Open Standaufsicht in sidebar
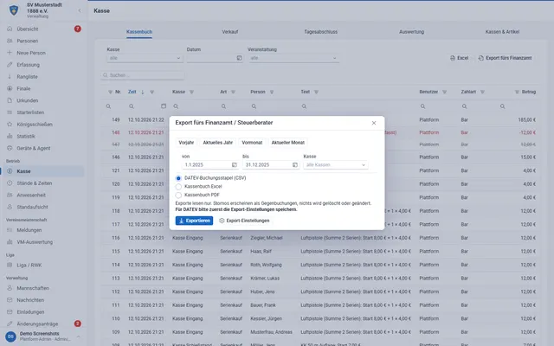The image size is (554, 346). (42, 208)
